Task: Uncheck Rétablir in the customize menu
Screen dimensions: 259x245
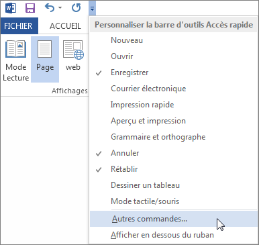Action: pos(173,169)
